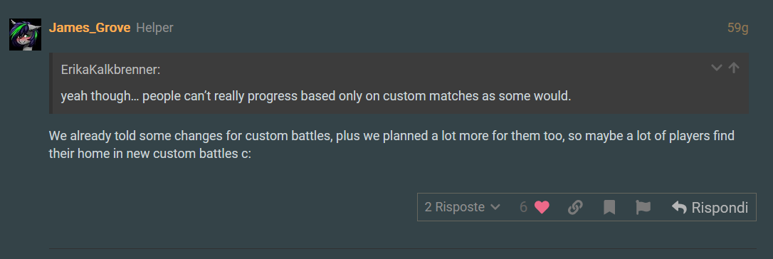Like the post with the heart icon
The height and width of the screenshot is (259, 773).
click(x=542, y=207)
